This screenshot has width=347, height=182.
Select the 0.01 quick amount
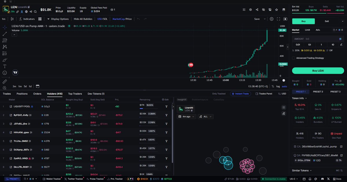298,44
